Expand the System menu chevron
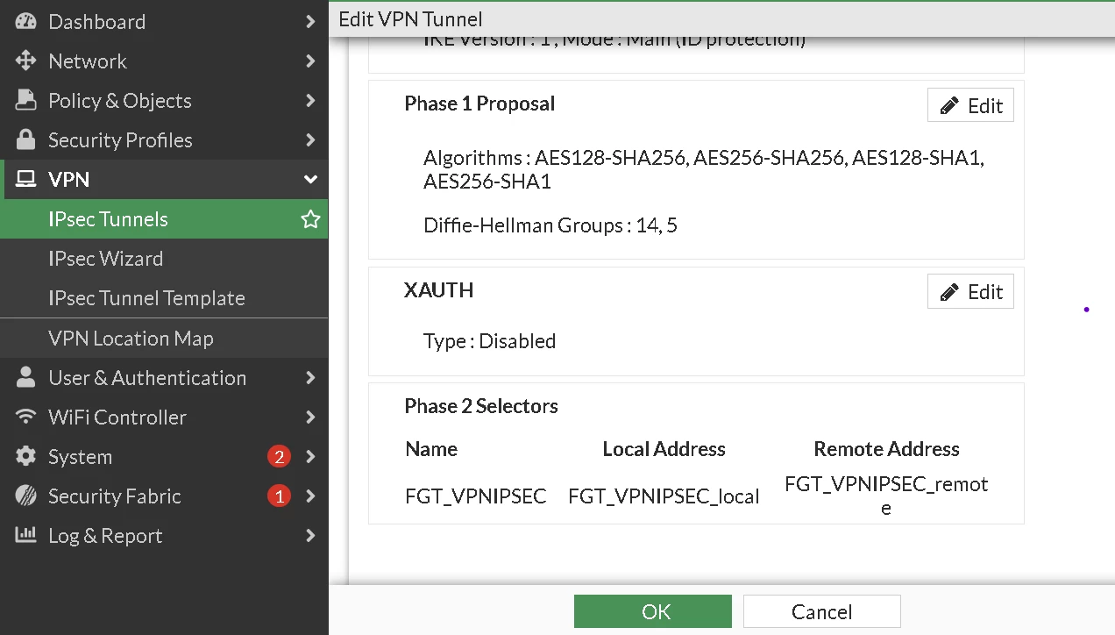Image resolution: width=1115 pixels, height=635 pixels. click(x=310, y=457)
